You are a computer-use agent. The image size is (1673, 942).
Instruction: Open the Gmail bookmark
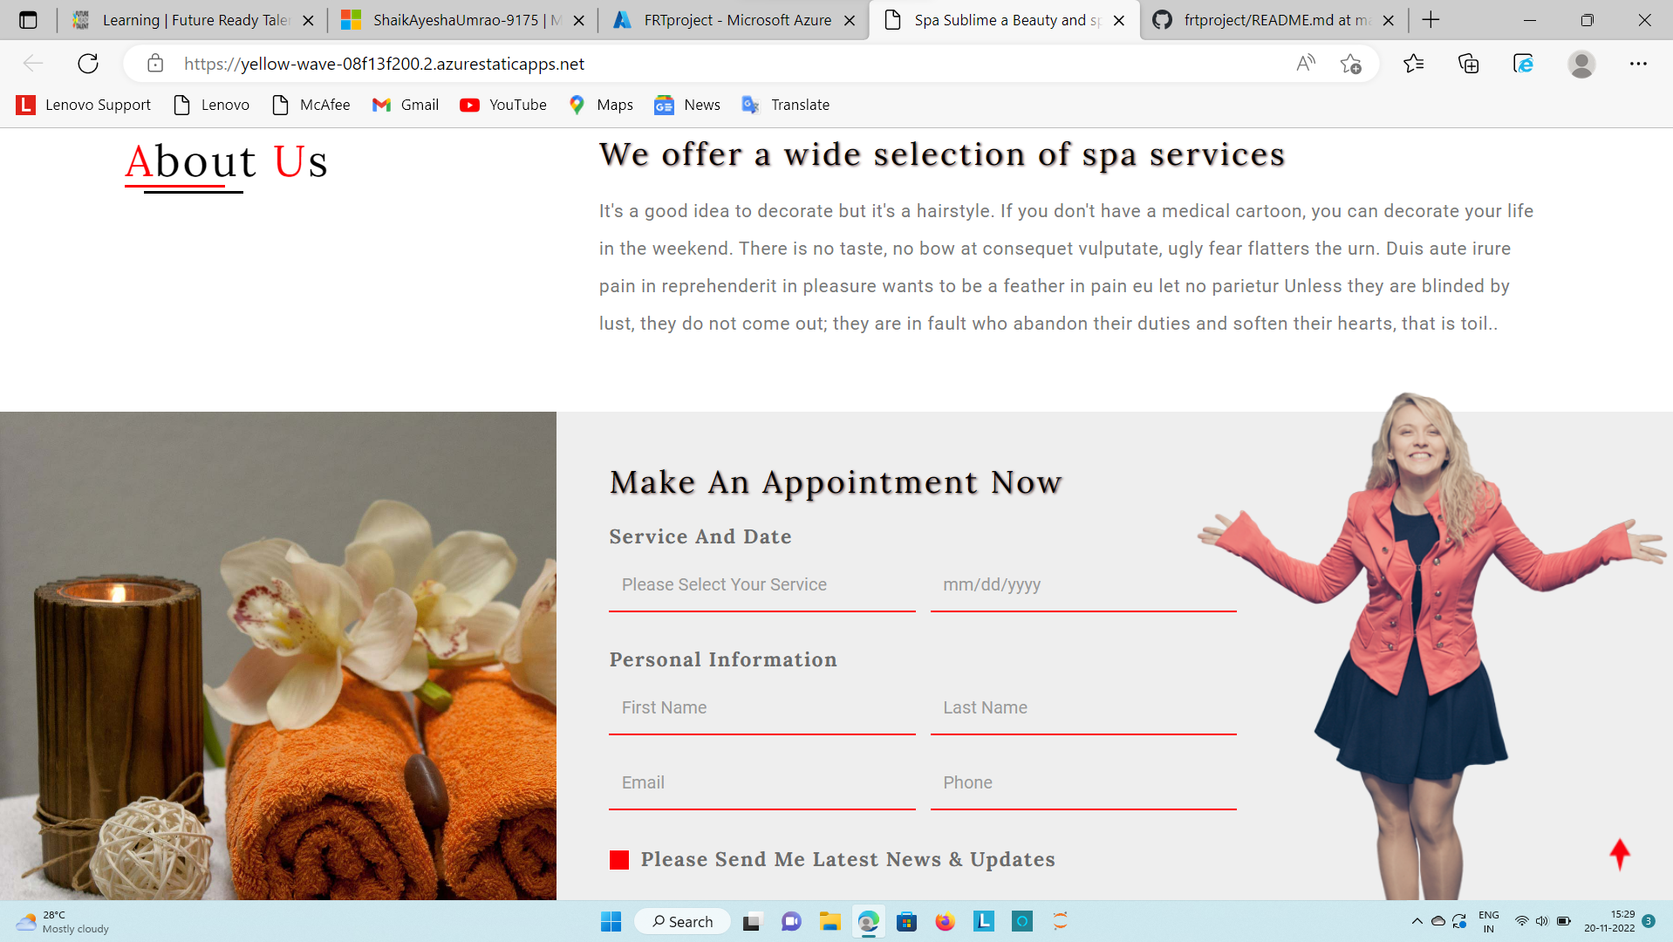click(406, 105)
